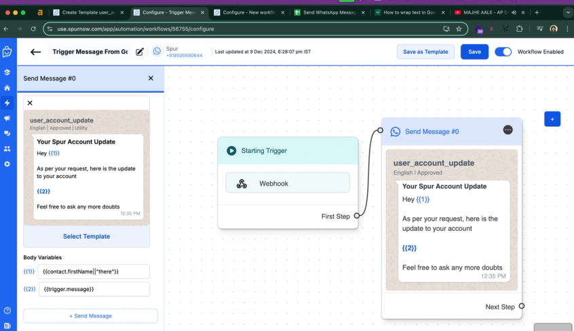Screen dimensions: 574x331
Task: Open the Chrome three-dot menu
Action: point(567,29)
